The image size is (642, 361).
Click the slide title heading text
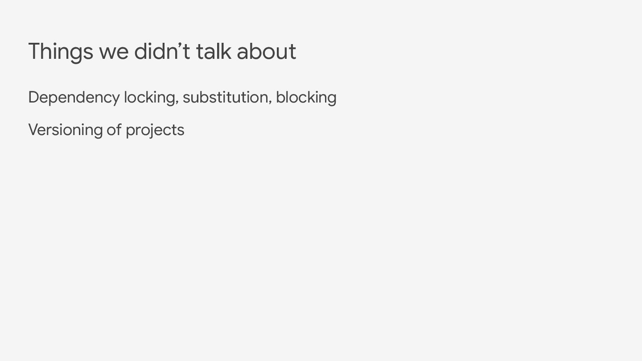tap(162, 52)
